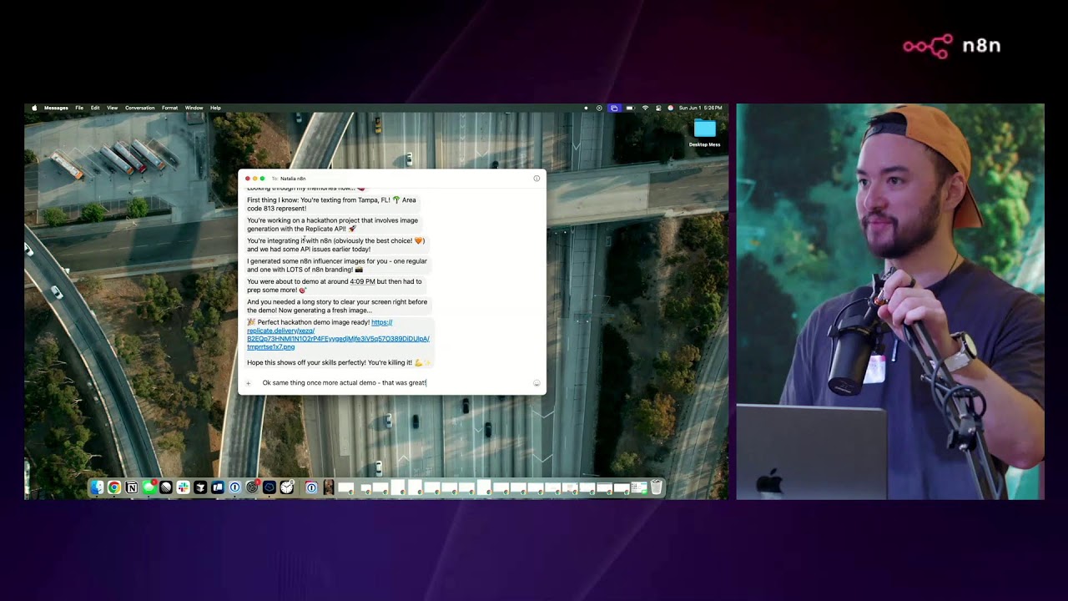Open the Window menu
Viewport: 1068px width, 601px height.
[194, 108]
